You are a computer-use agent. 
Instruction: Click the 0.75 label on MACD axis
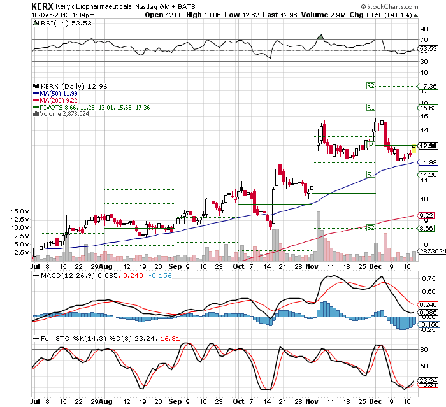[x=429, y=279]
